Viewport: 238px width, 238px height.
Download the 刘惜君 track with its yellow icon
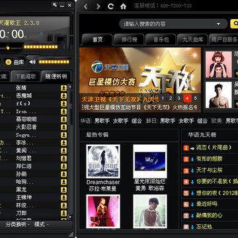coord(63,159)
